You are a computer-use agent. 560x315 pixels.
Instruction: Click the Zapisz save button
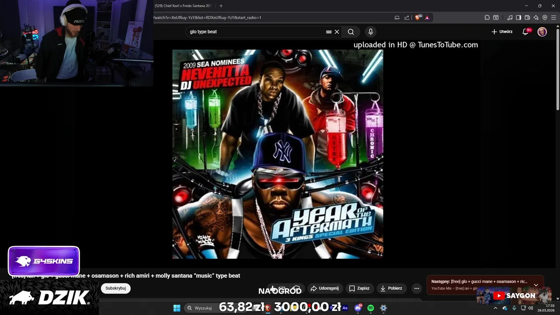coord(359,288)
